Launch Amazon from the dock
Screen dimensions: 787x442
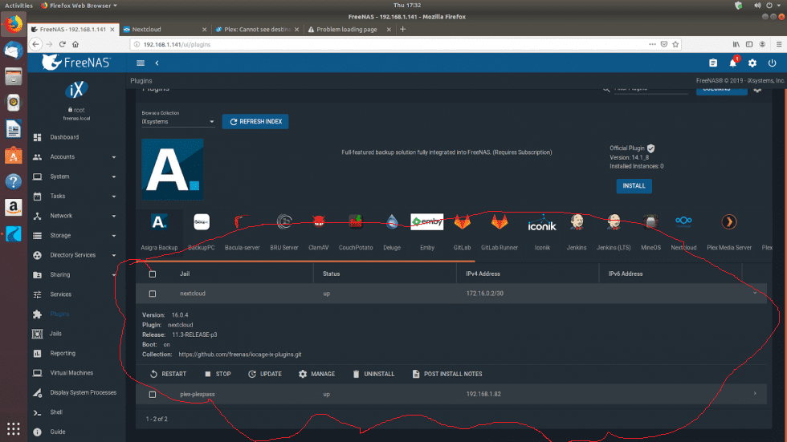tap(14, 208)
